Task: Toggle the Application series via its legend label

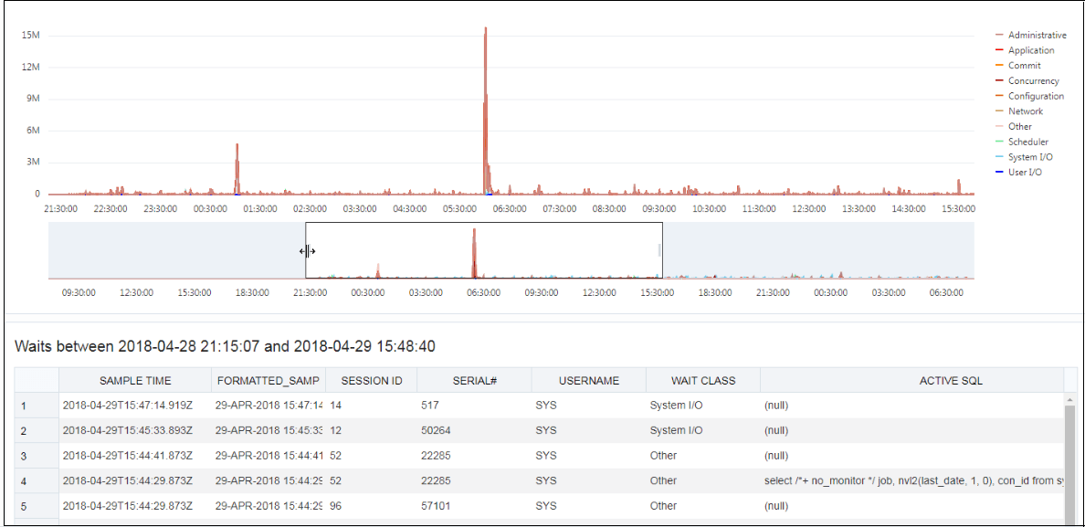Action: pos(1033,50)
